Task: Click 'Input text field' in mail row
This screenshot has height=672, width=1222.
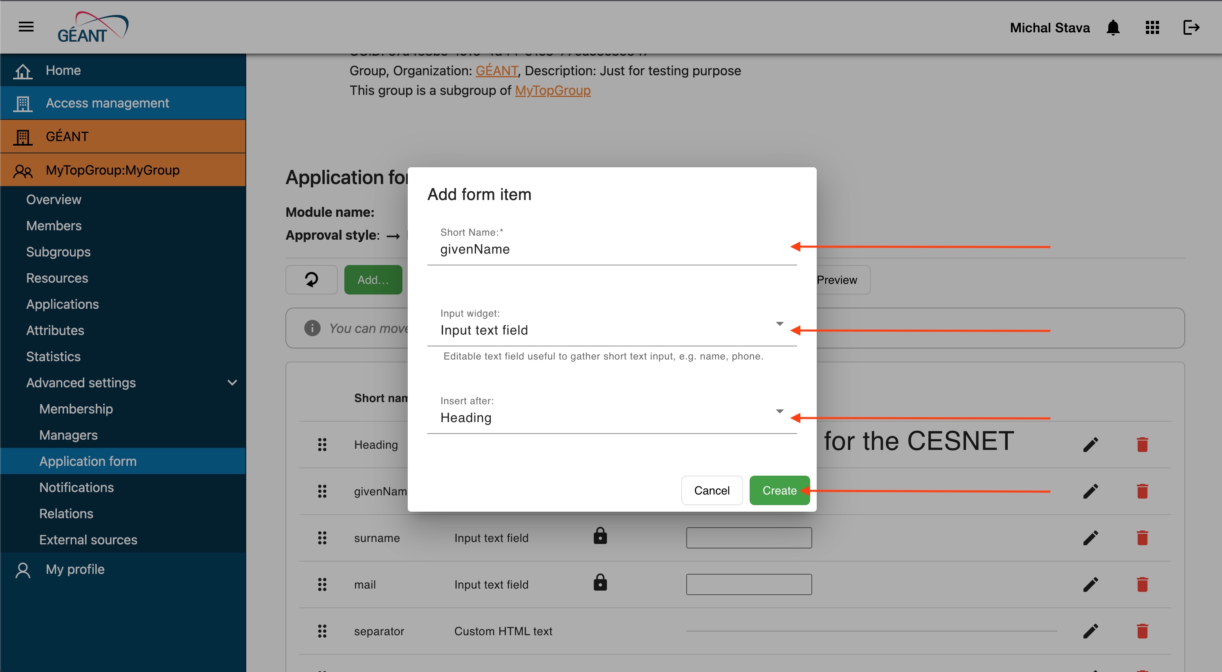Action: pos(491,585)
